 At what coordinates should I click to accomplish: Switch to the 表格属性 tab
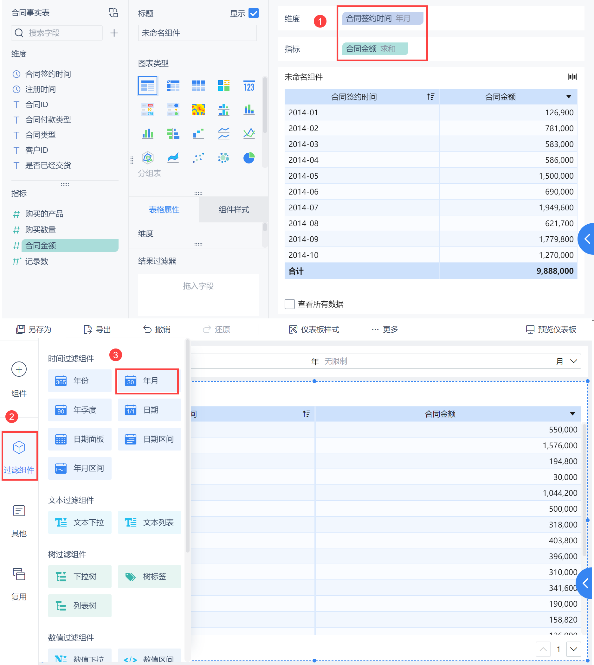(x=164, y=210)
